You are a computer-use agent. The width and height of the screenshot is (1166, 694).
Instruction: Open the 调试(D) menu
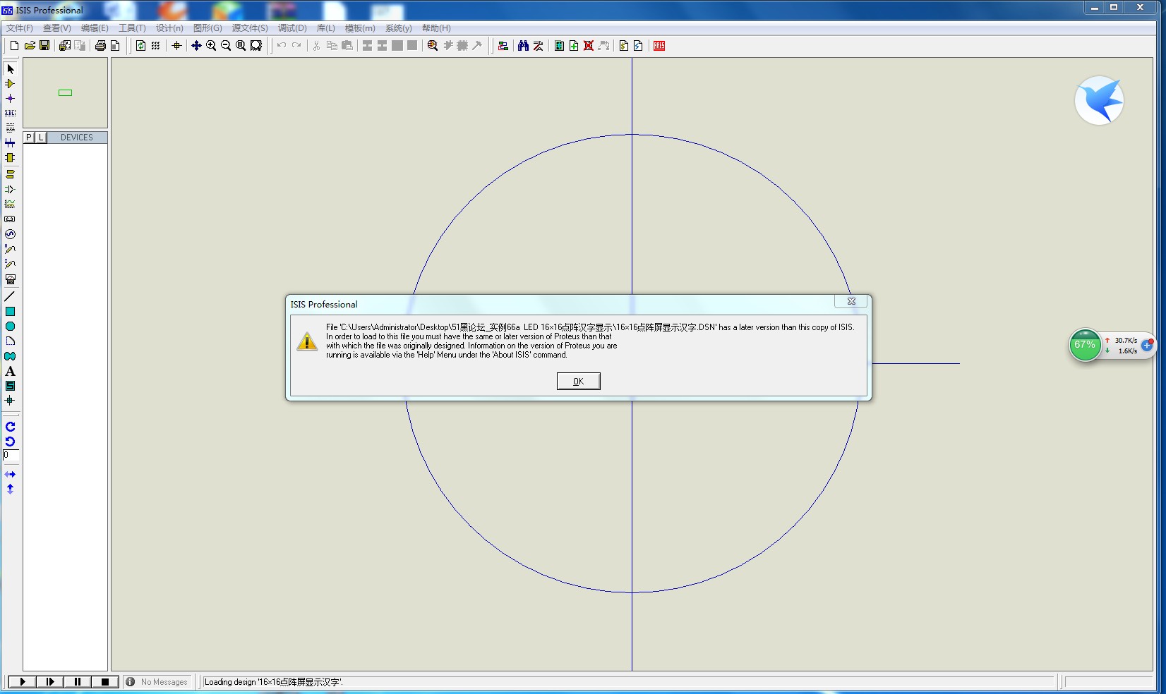[292, 28]
